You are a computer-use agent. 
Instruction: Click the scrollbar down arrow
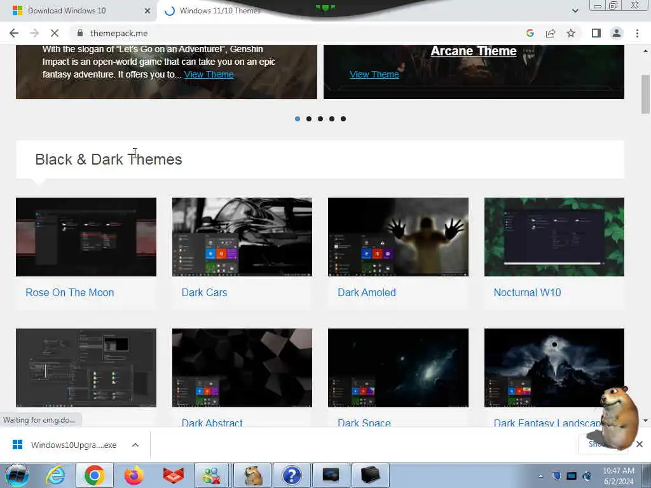pyautogui.click(x=645, y=421)
